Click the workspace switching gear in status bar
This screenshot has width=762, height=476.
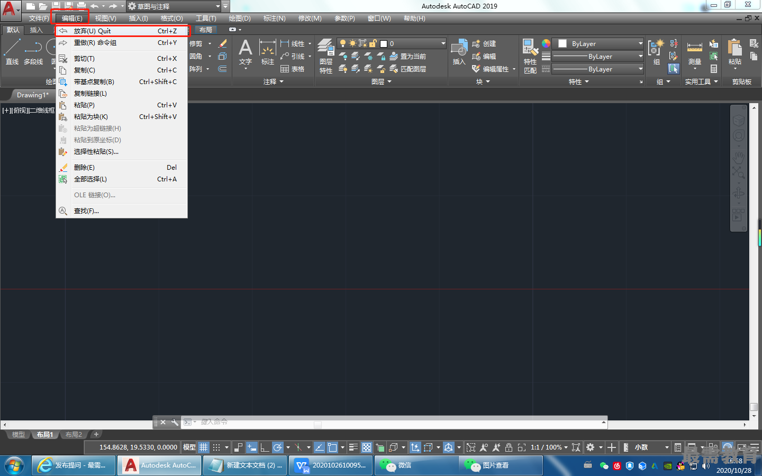[x=591, y=447]
